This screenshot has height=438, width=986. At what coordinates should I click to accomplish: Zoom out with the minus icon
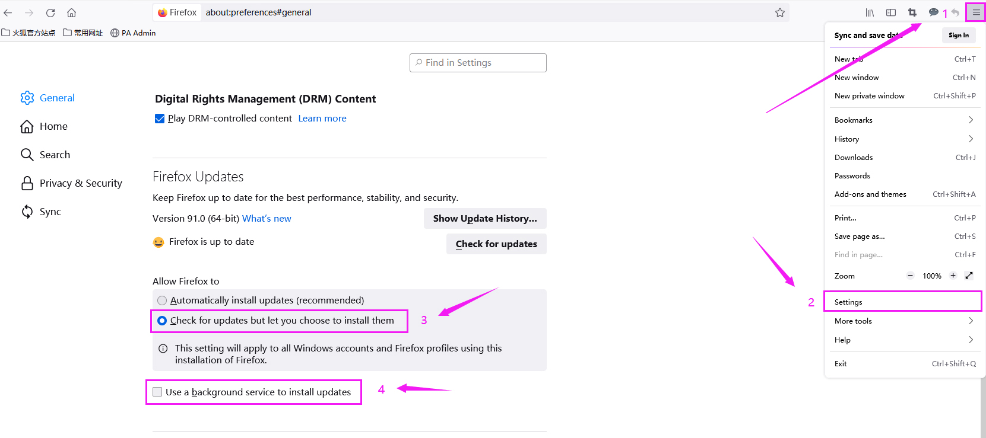pos(910,276)
